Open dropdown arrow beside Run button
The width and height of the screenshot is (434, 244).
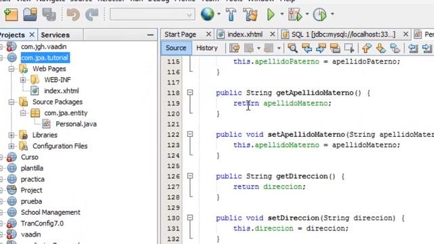(x=282, y=14)
